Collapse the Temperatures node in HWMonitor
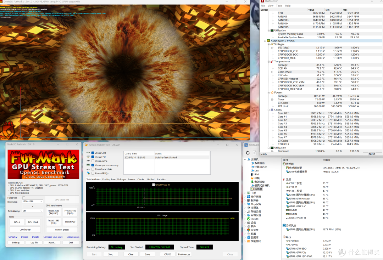 269,62
